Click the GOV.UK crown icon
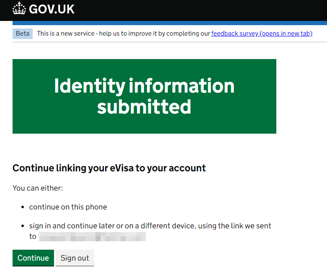Screen dimensions: 327x274 (19, 8)
